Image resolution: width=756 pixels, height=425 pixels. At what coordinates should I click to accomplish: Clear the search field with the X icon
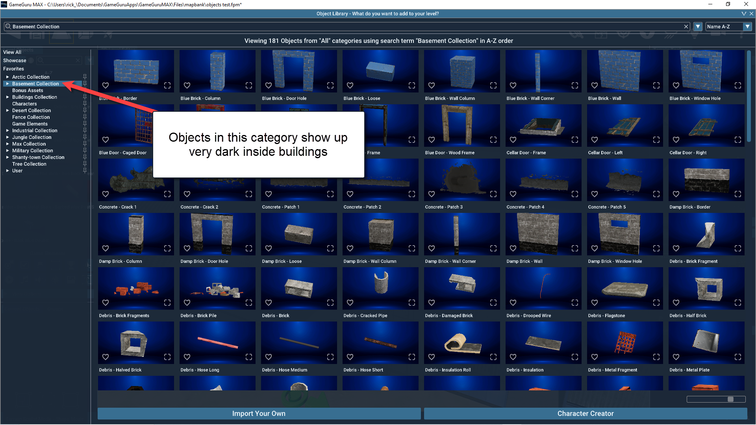coord(686,26)
